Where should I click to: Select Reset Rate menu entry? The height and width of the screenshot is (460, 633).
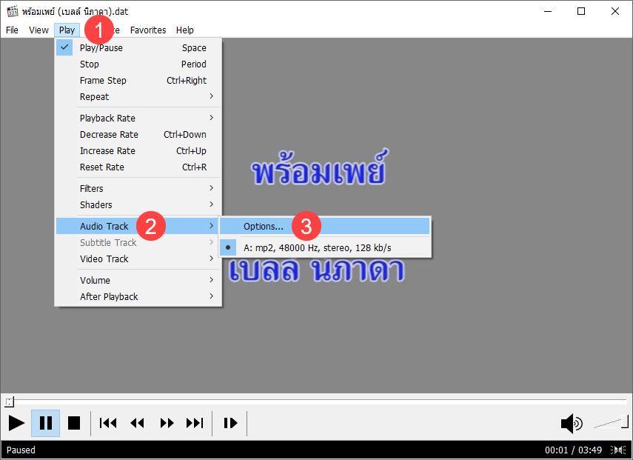[138, 167]
